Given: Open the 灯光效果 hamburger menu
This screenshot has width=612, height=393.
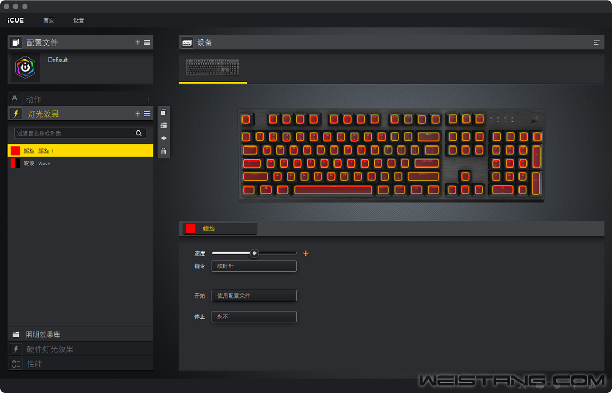Looking at the screenshot, I should [147, 114].
